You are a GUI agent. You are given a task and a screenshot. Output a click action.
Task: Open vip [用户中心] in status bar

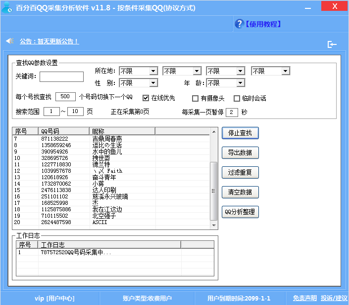click(54, 298)
